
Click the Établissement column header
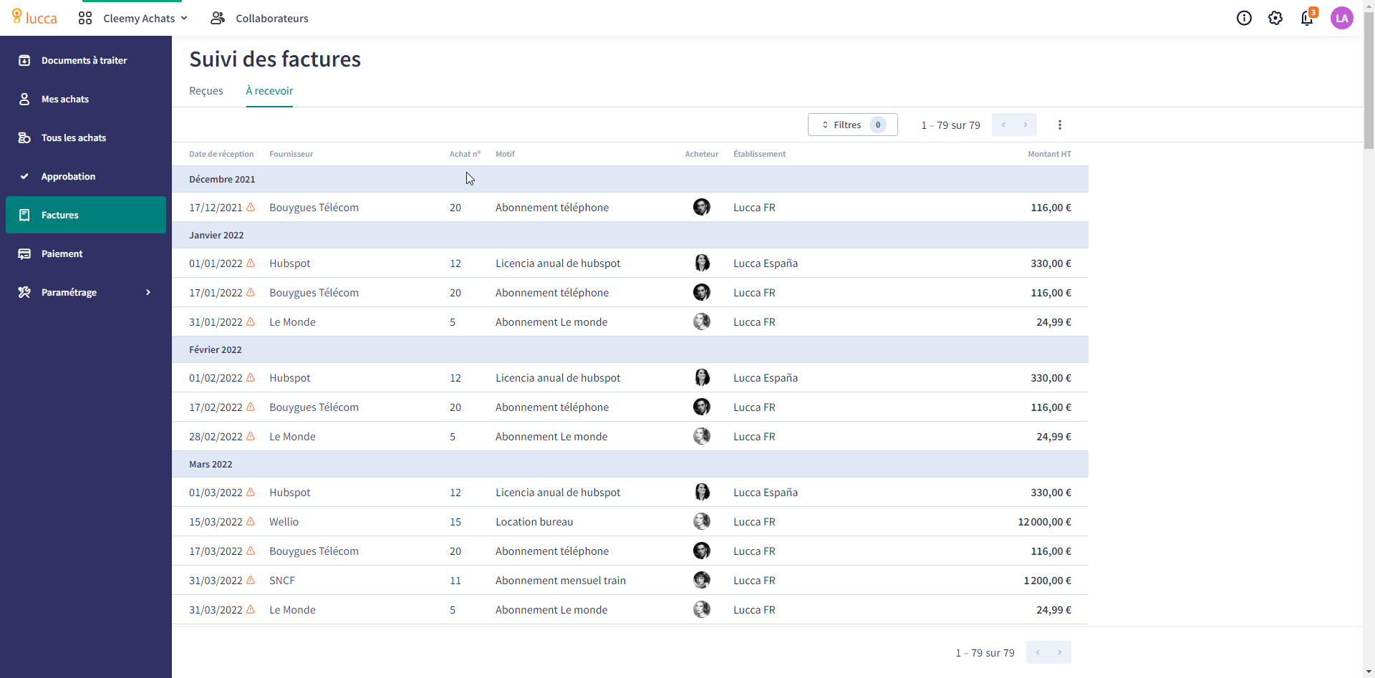pos(759,154)
